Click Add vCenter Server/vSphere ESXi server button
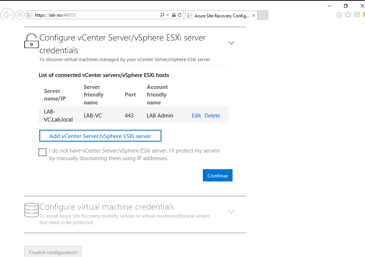The width and height of the screenshot is (365, 257). tap(100, 136)
